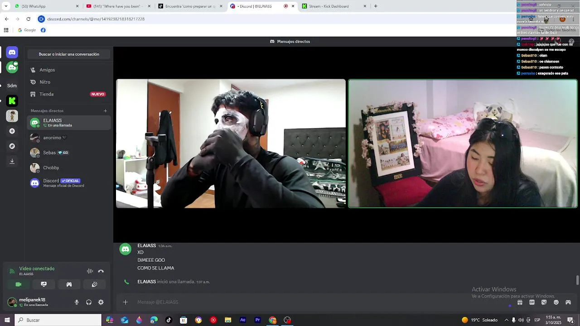Click add a server plus icon

pyautogui.click(x=12, y=131)
